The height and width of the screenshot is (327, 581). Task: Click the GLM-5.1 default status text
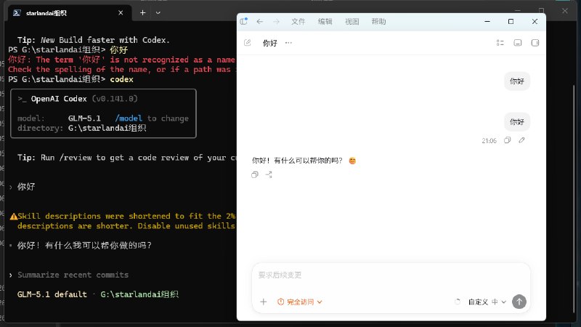coord(52,294)
